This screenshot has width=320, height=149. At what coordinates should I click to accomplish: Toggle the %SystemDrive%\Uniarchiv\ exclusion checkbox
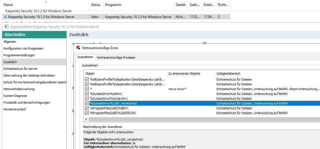pyautogui.click(x=87, y=99)
